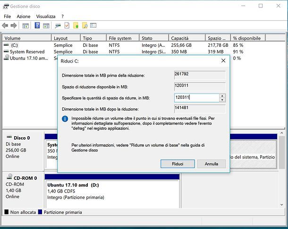Increase shrink amount with up spinner arrow
Screen dimensions: 288x229
point(222,96)
